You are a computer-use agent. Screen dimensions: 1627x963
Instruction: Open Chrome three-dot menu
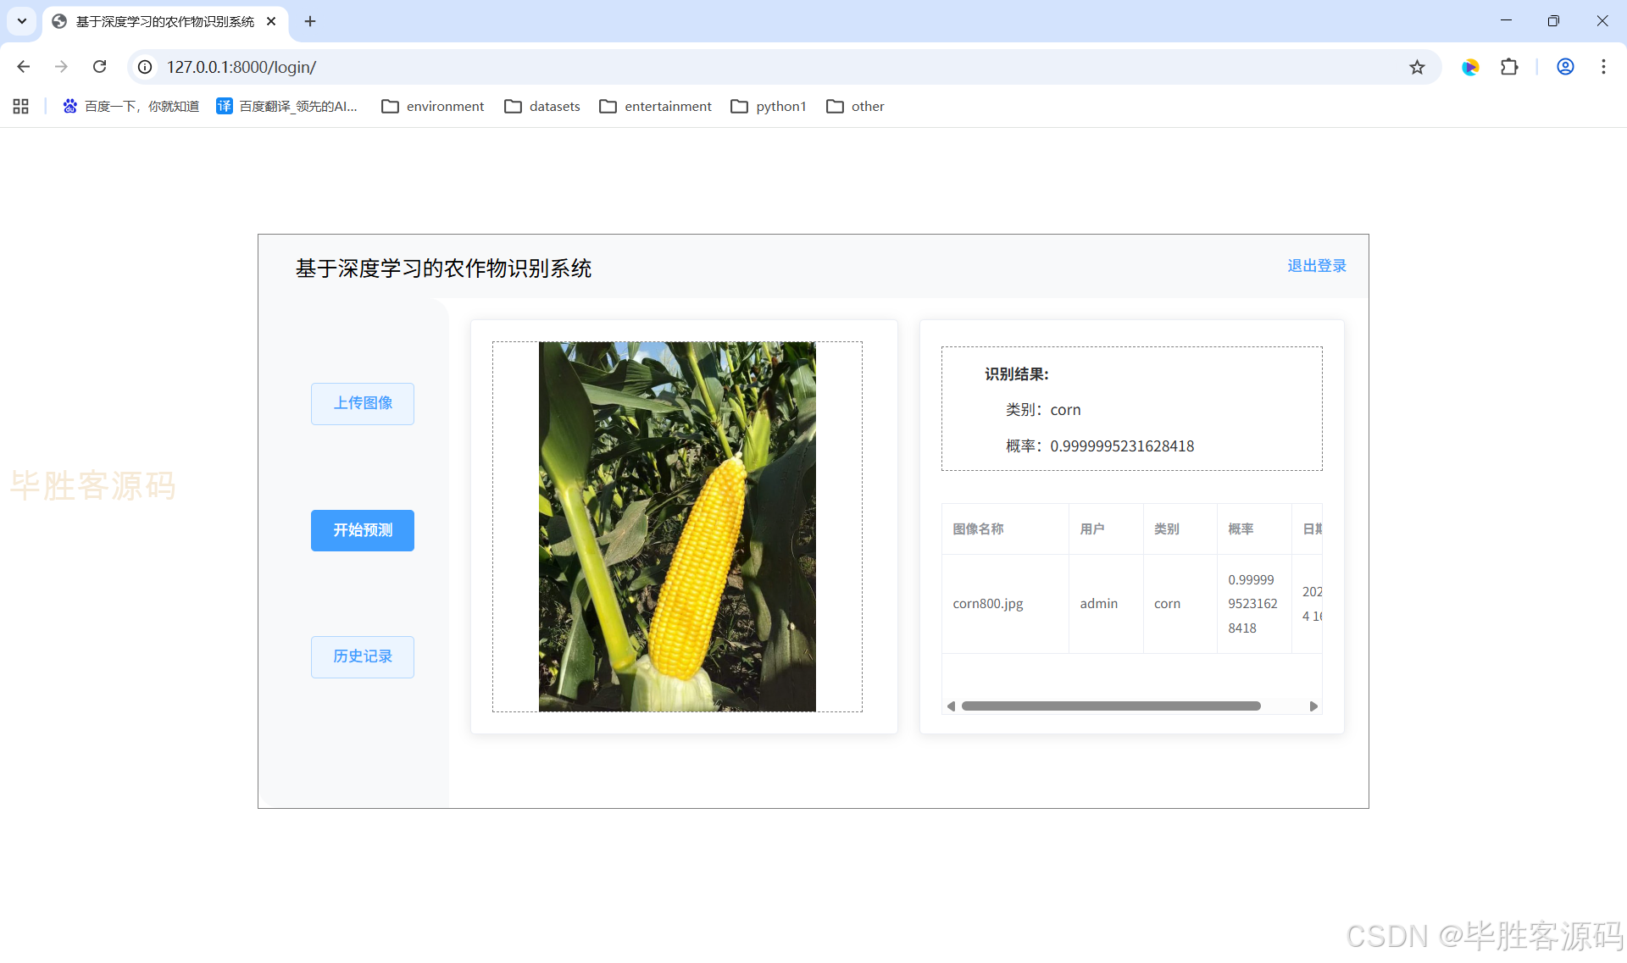(1603, 67)
